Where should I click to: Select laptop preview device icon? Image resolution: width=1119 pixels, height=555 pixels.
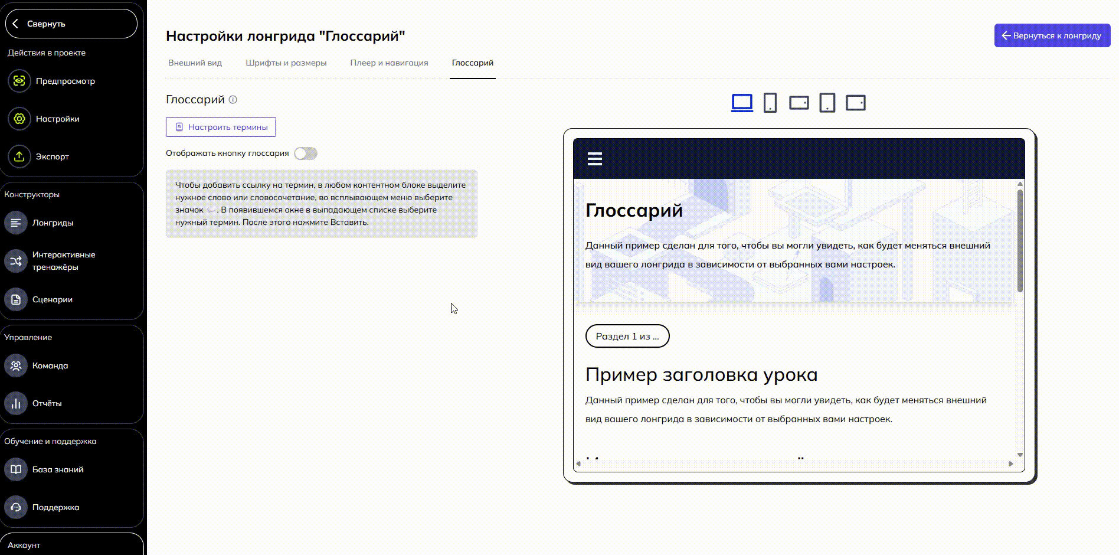tap(742, 103)
